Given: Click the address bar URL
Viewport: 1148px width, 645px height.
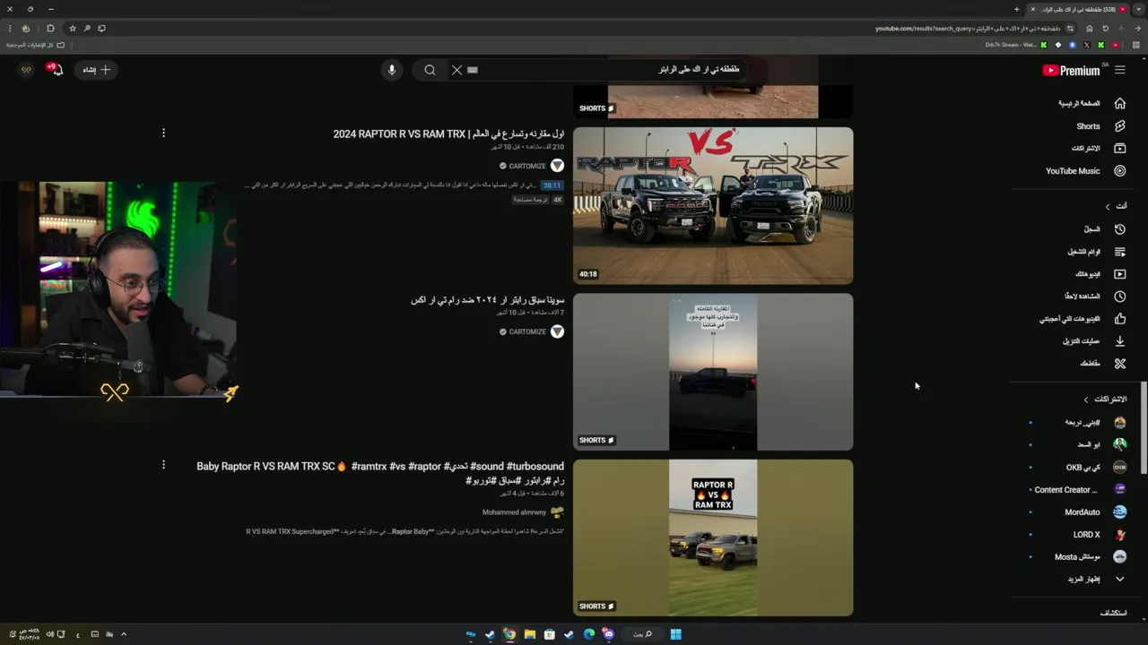Looking at the screenshot, I should (966, 29).
